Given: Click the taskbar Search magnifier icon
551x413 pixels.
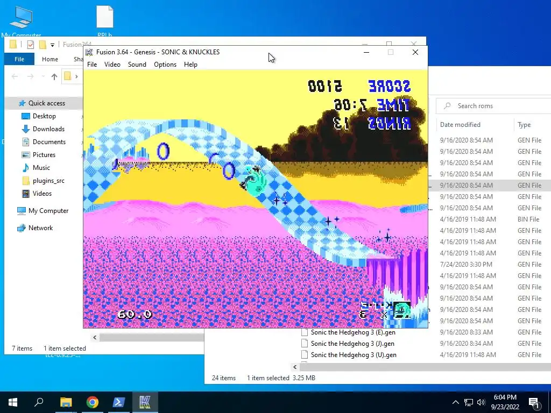Looking at the screenshot, I should coord(39,402).
